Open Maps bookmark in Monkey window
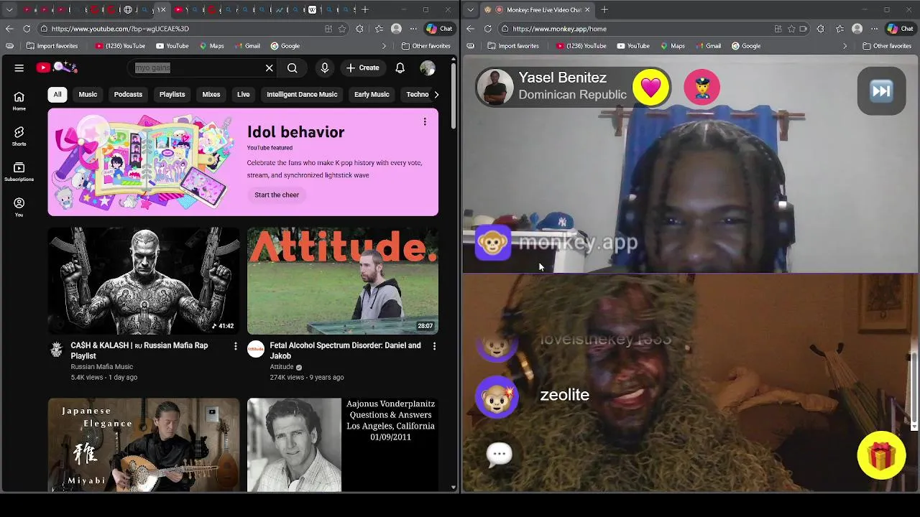Image resolution: width=920 pixels, height=517 pixels. tap(671, 46)
